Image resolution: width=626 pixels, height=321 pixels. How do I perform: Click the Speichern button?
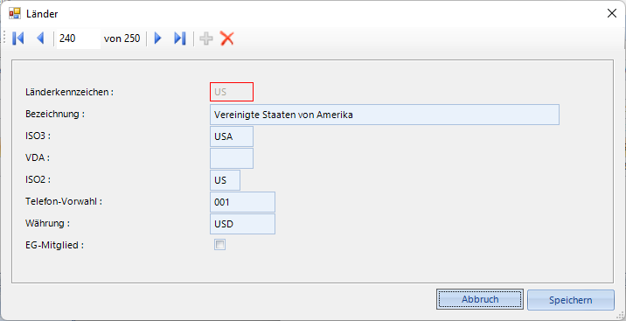point(571,300)
